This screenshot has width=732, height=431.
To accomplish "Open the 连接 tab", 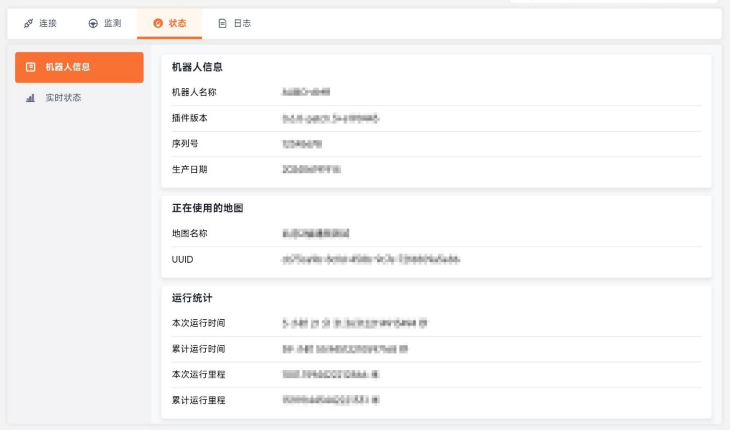I will pos(48,23).
